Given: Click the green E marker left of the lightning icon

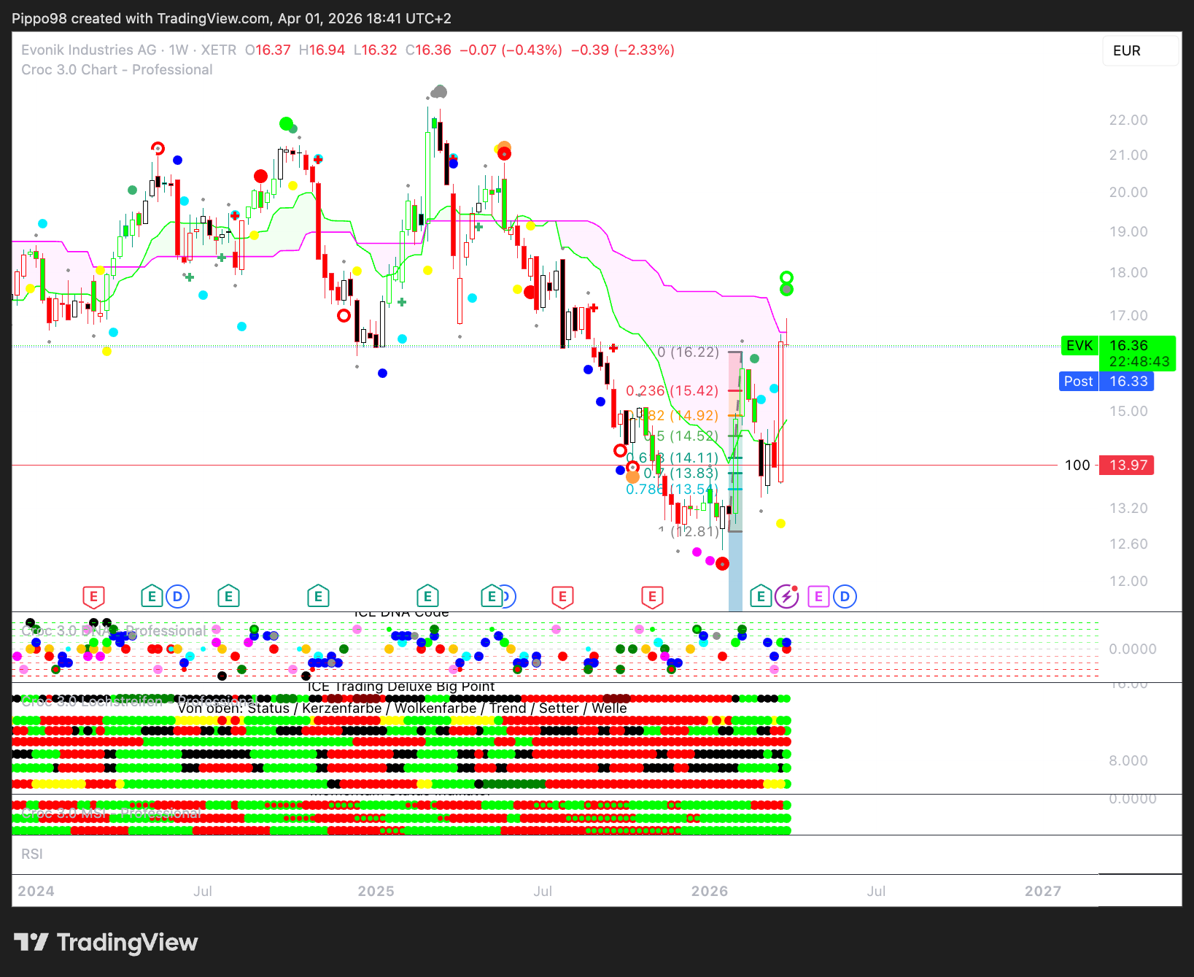Looking at the screenshot, I should point(761,597).
